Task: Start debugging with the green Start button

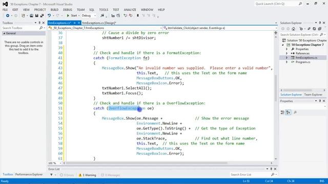Action: point(72,16)
